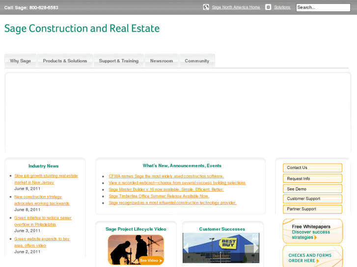Open Sage recognized as most influential link

pyautogui.click(x=172, y=202)
